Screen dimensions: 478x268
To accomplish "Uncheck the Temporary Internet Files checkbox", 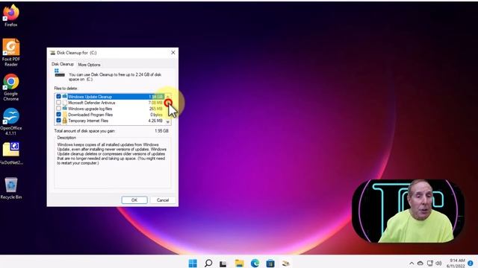I will coord(58,121).
